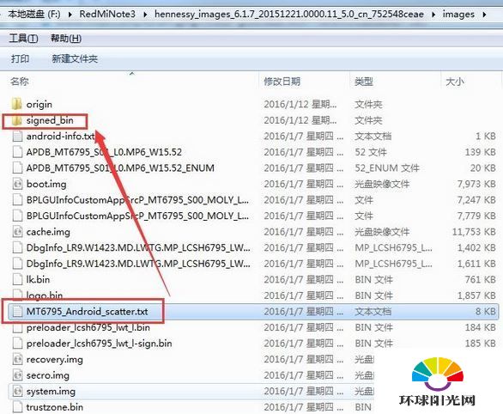This screenshot has width=503, height=414.
Task: Open the origin folder icon
Action: [16, 104]
